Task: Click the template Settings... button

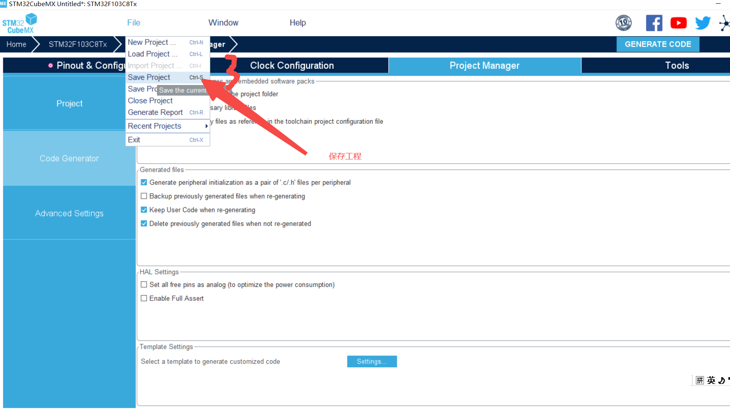Action: pos(372,362)
